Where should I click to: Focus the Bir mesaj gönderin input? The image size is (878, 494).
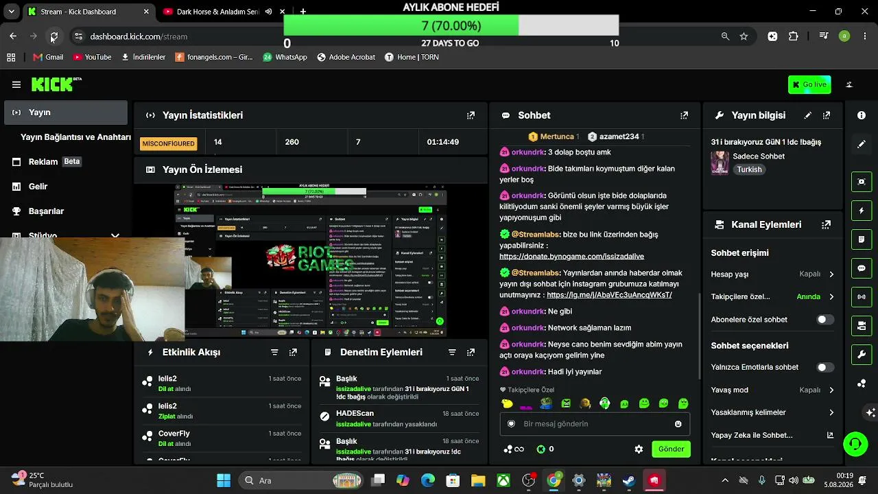point(595,424)
